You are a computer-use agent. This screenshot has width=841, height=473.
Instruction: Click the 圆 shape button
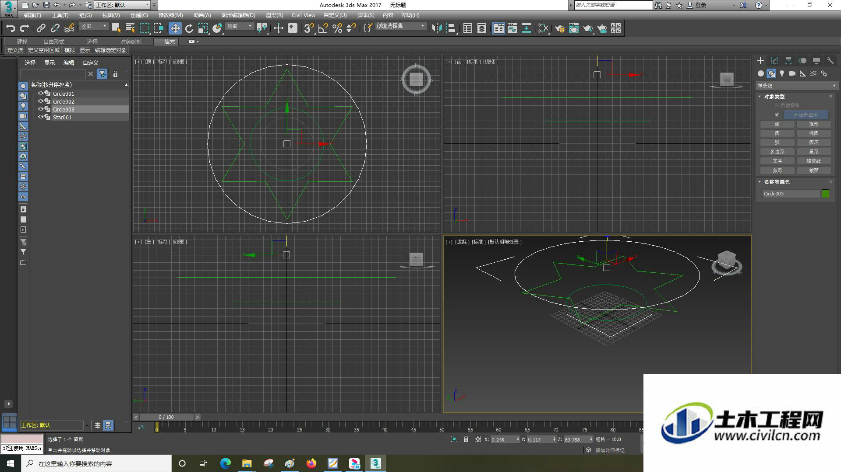tap(777, 133)
